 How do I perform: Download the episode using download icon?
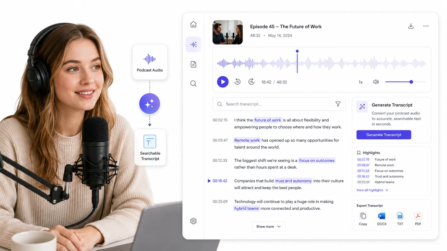pos(411,26)
